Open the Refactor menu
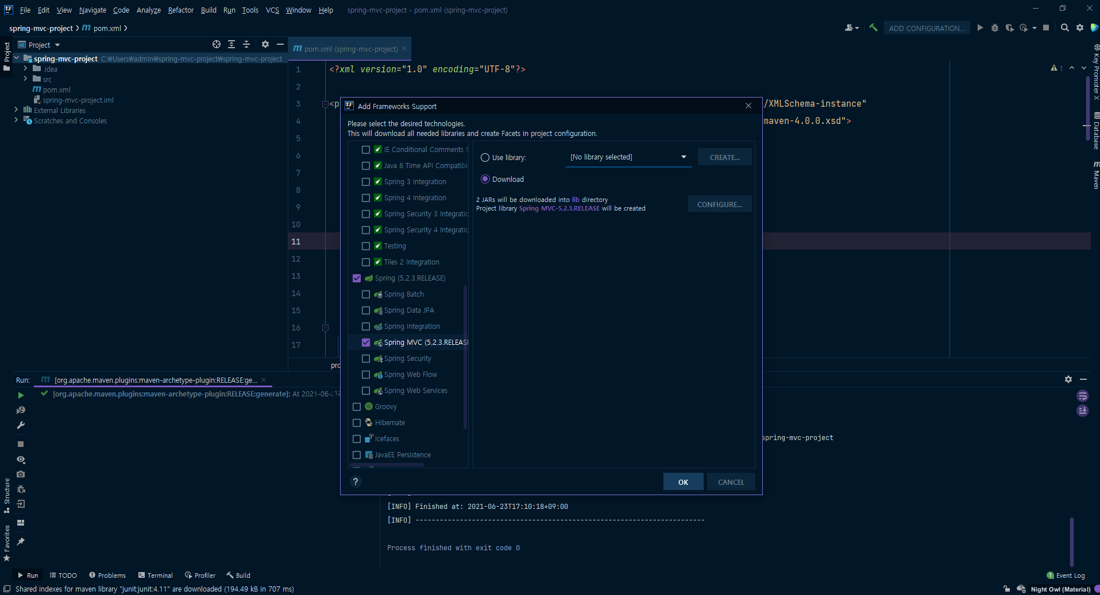1100x595 pixels. click(x=181, y=10)
